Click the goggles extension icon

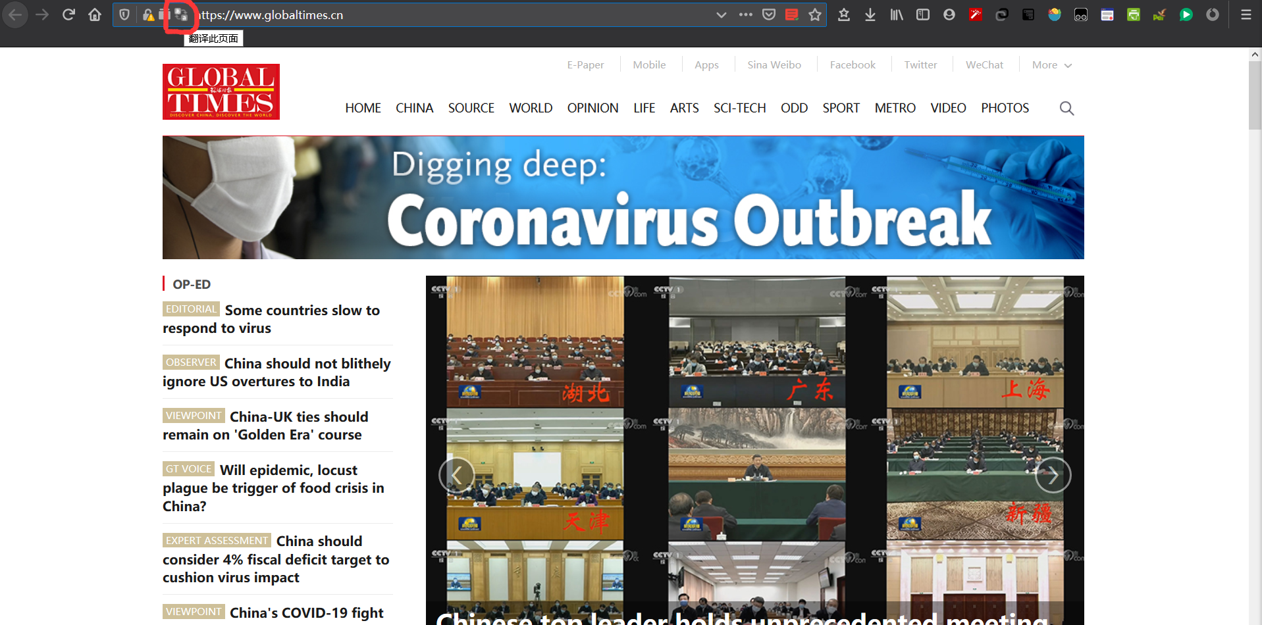click(1081, 14)
